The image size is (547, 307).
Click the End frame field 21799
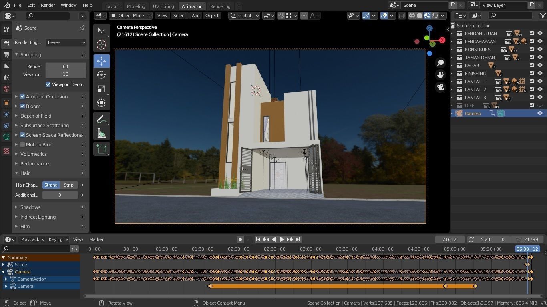click(528, 239)
